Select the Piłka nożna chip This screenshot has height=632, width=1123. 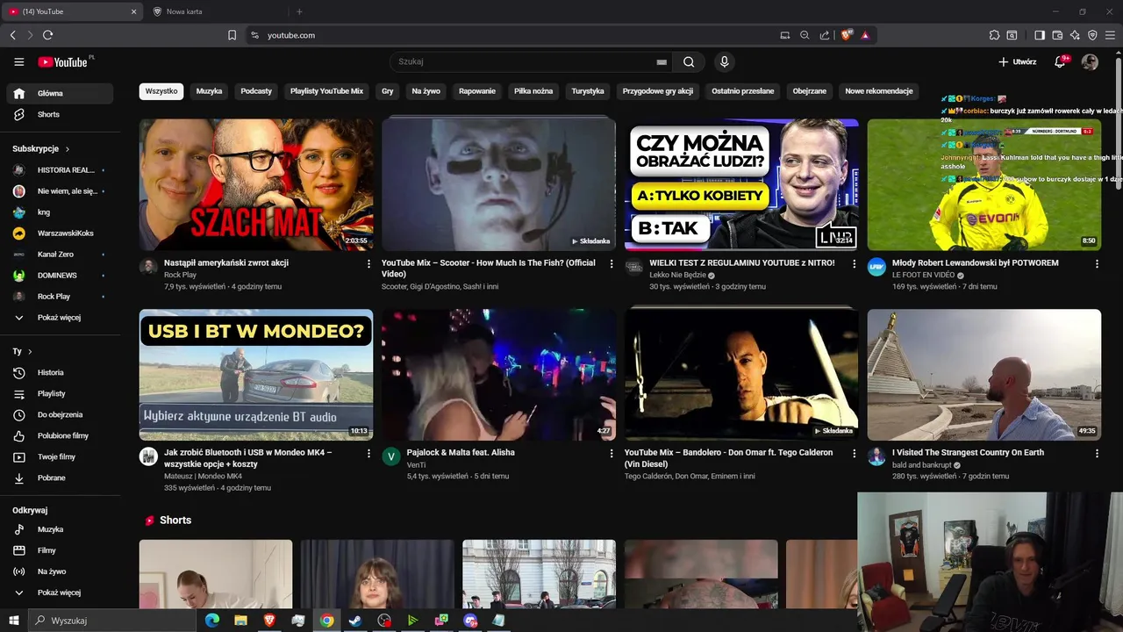533,91
